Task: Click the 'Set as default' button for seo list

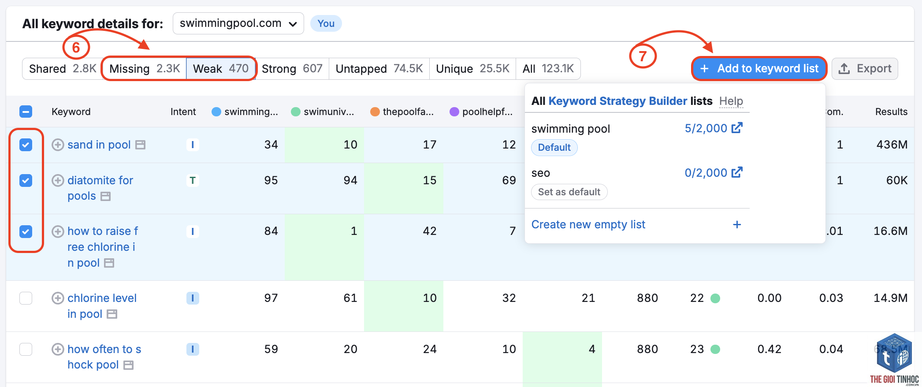Action: (569, 192)
